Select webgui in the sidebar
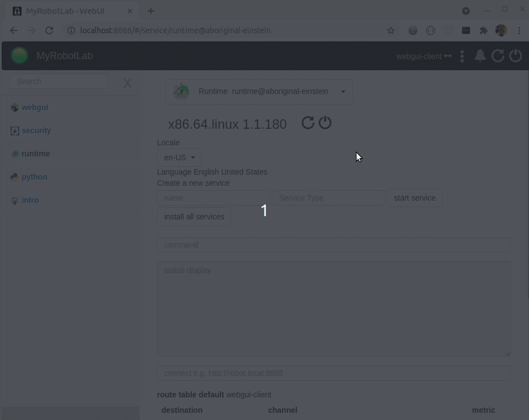Viewport: 529px width, 420px height. point(35,107)
